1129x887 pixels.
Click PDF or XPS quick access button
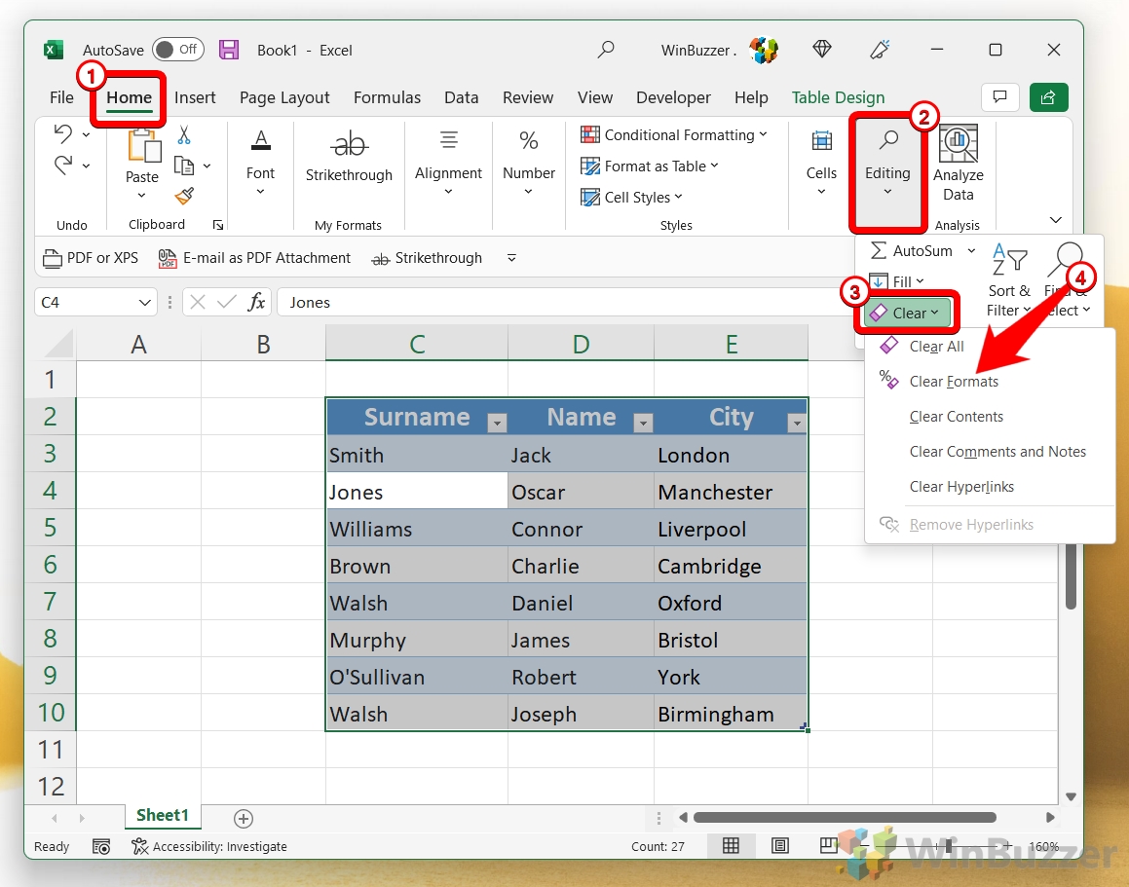[91, 258]
